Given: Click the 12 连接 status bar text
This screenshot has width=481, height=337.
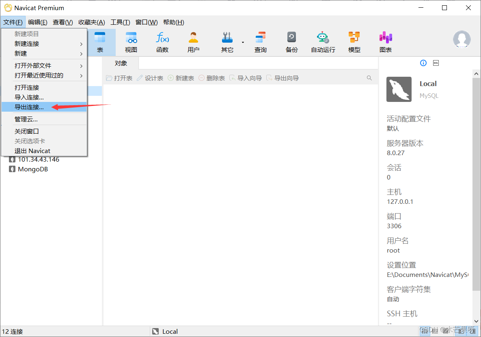Looking at the screenshot, I should pyautogui.click(x=12, y=331).
